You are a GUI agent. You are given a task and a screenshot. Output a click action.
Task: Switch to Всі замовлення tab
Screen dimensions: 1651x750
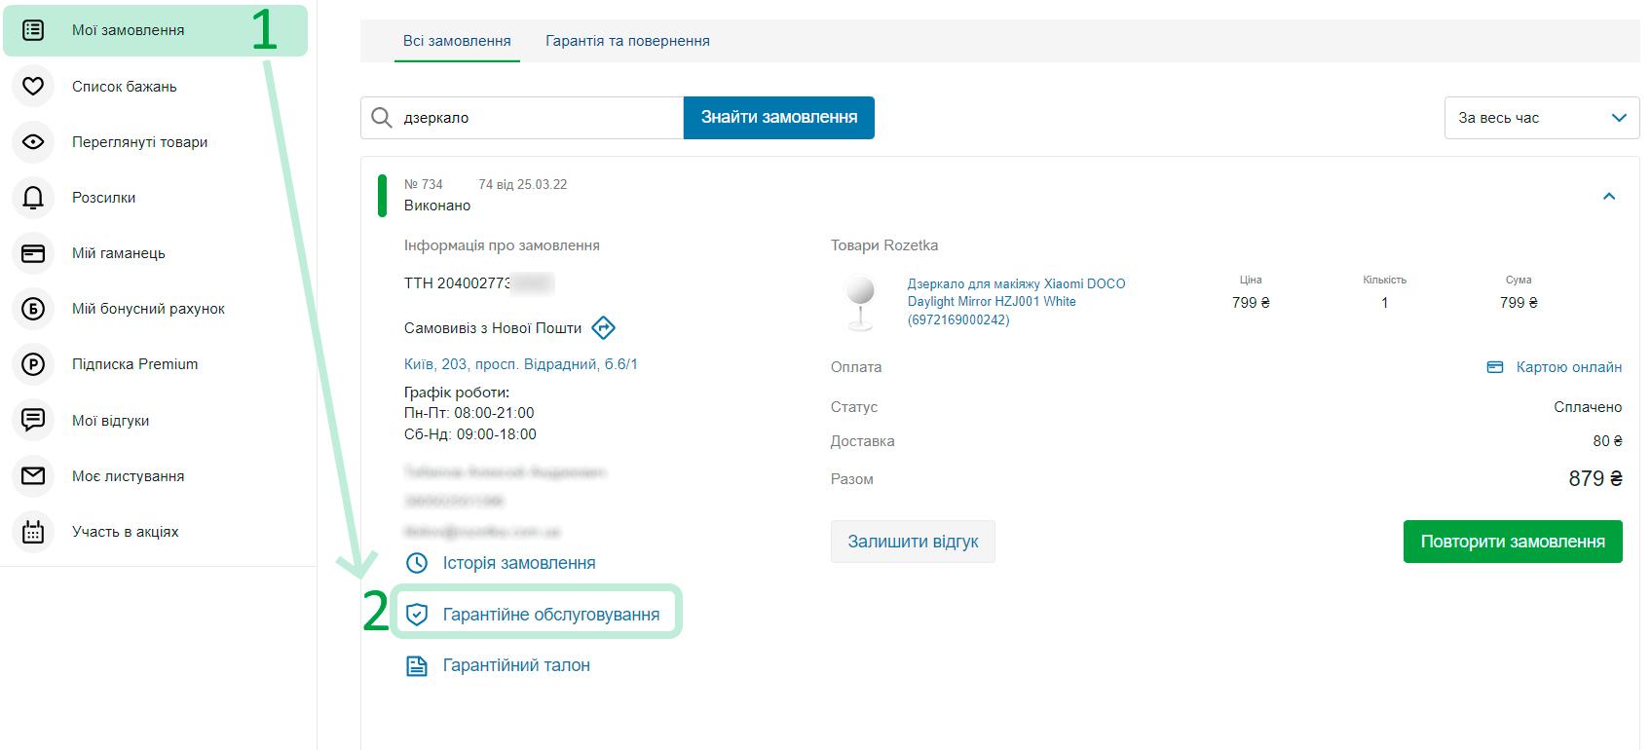click(457, 41)
